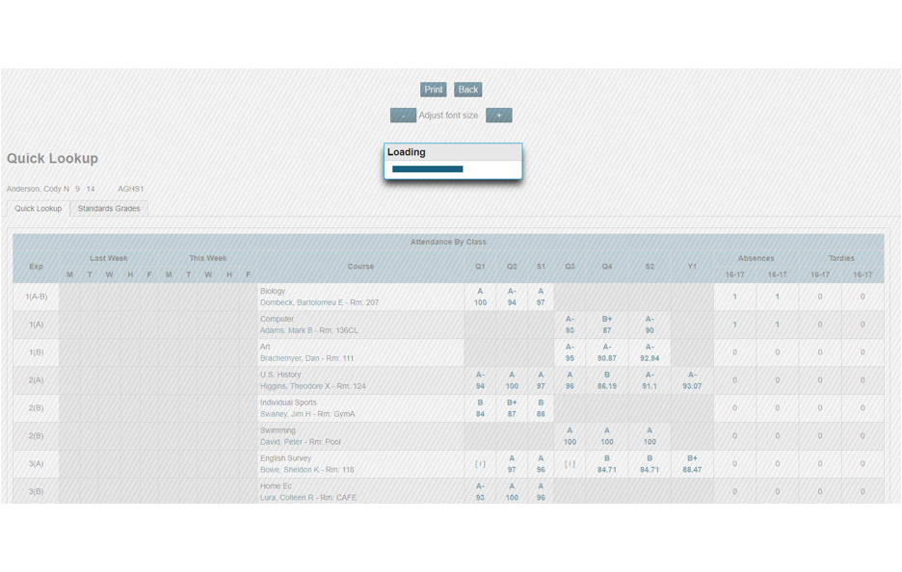The height and width of the screenshot is (572, 902).
Task: Switch to the Standards Grades tab
Action: 109,209
